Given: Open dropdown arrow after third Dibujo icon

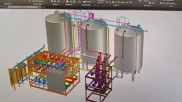Looking at the screenshot, I should coord(61,1).
